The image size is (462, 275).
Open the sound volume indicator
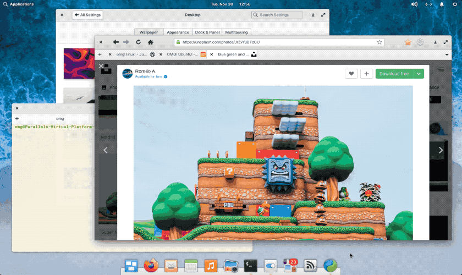pyautogui.click(x=414, y=4)
